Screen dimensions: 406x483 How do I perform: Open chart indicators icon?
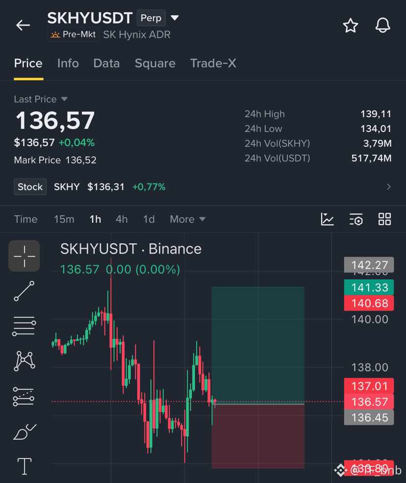tap(327, 219)
